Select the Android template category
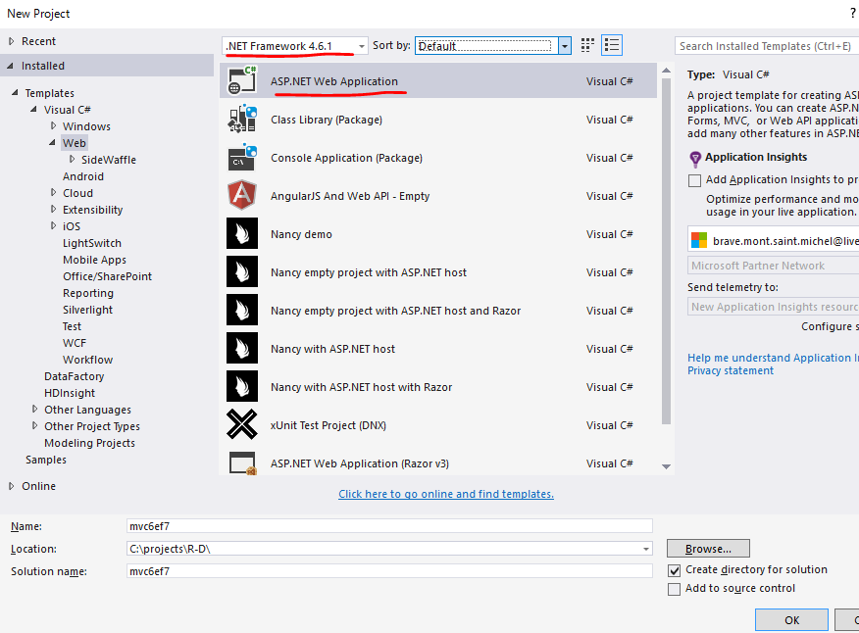Viewport: 859px width, 633px height. coord(83,176)
